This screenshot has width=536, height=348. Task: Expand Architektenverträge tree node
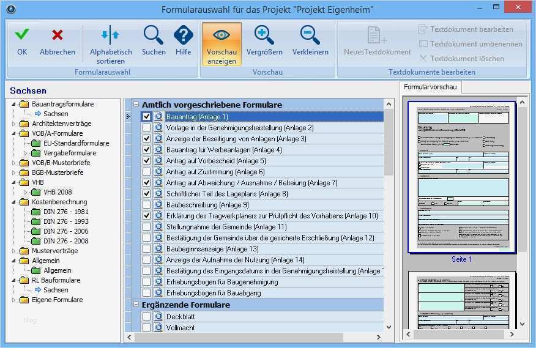coord(13,124)
